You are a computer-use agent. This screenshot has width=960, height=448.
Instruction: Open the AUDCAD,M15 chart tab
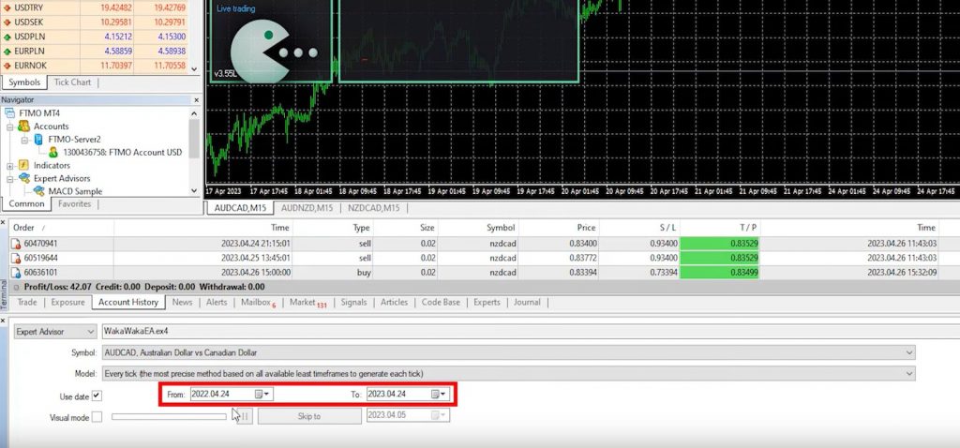240,208
